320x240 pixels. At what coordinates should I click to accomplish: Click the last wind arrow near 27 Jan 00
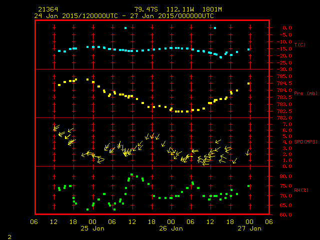tap(247, 152)
